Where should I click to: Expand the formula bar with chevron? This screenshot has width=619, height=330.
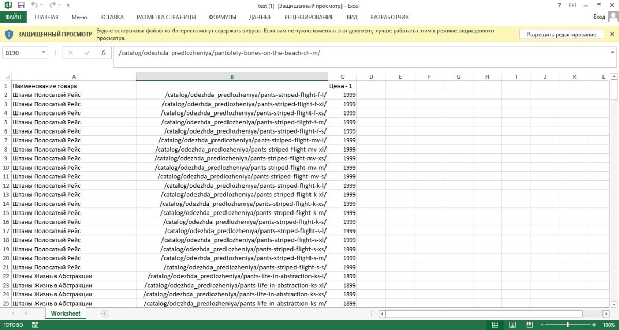tap(612, 52)
